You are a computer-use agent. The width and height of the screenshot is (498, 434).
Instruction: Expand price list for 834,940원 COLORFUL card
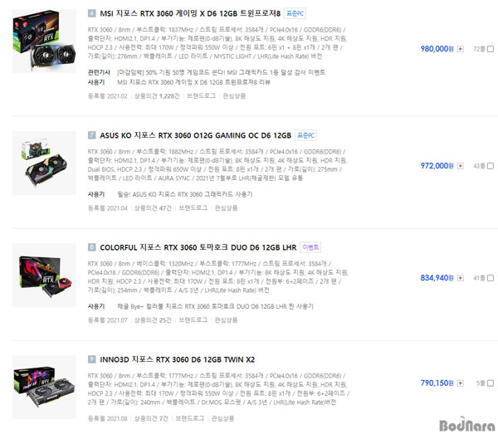click(x=461, y=278)
